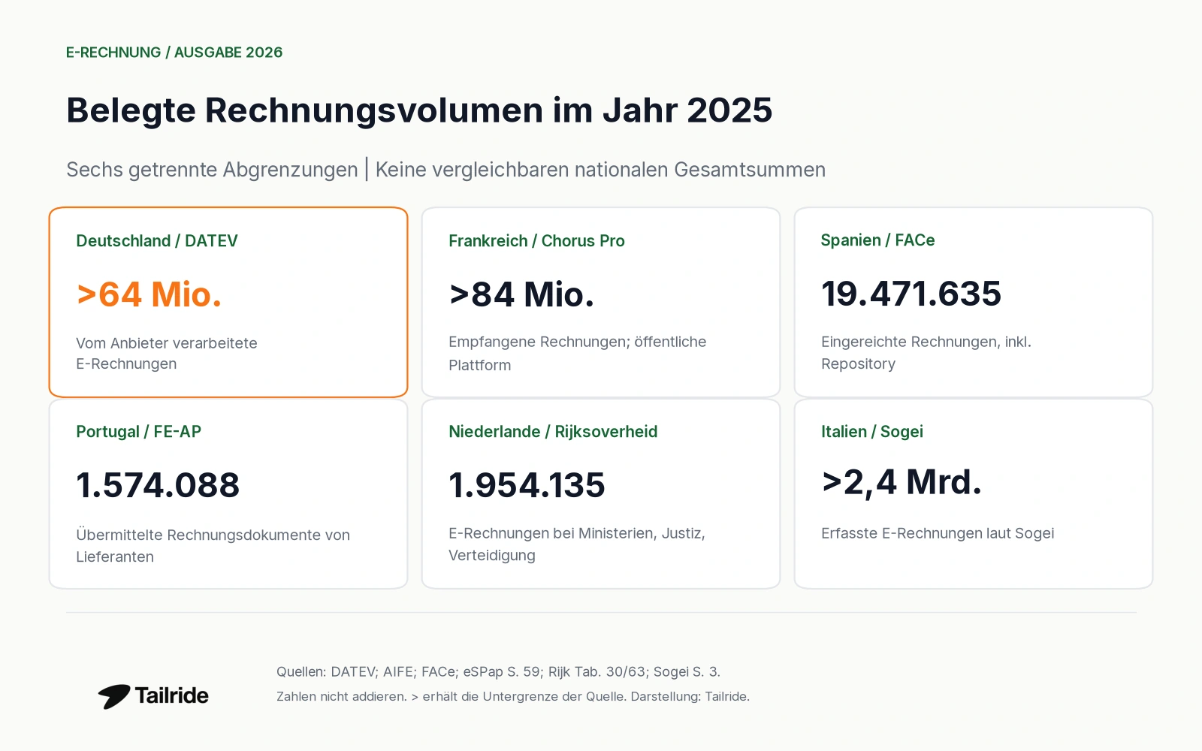
Task: Click description Empfangene Rechnungen; öffentliche Plattform
Action: pos(578,354)
